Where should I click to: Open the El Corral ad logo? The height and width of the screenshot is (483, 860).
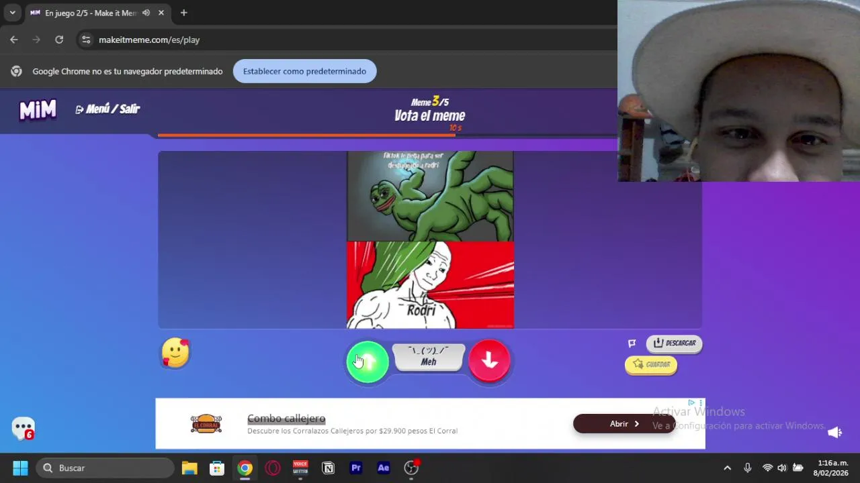pyautogui.click(x=206, y=424)
